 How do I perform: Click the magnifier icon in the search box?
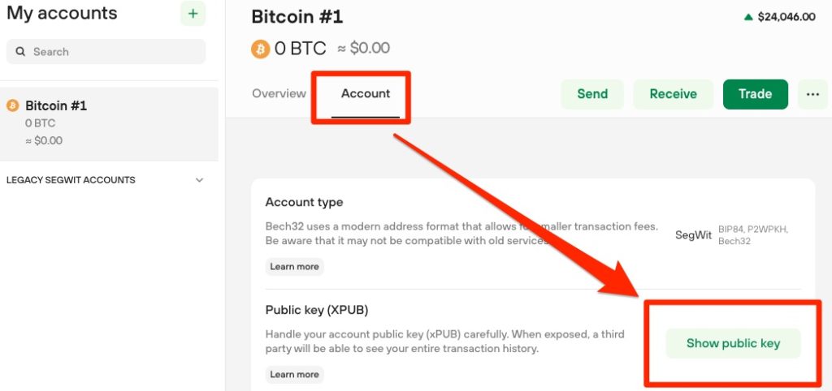pos(20,52)
